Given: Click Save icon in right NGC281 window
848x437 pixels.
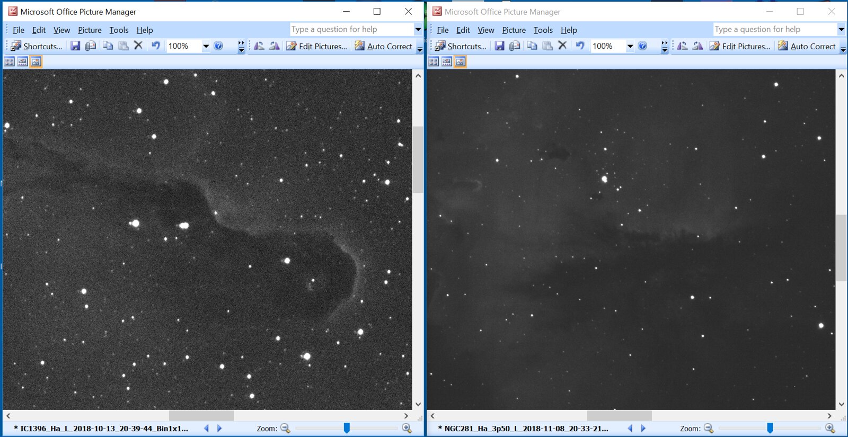Looking at the screenshot, I should (499, 46).
